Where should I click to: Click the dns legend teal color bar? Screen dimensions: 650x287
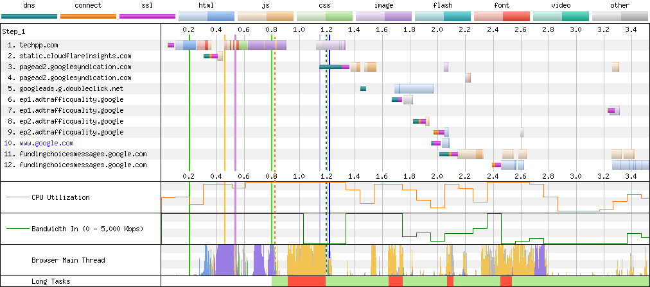[x=29, y=17]
